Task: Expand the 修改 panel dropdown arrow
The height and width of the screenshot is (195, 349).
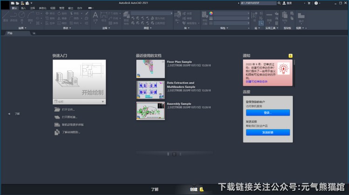Action: click(72, 28)
